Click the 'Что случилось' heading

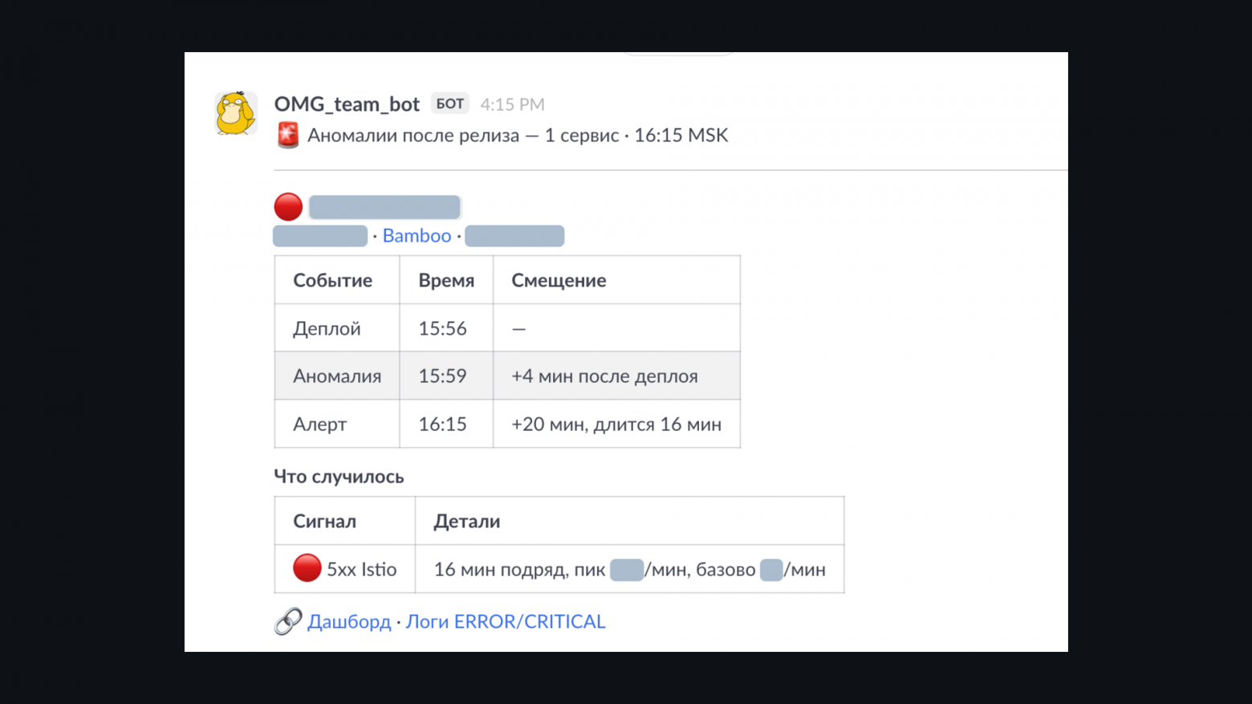pos(339,477)
